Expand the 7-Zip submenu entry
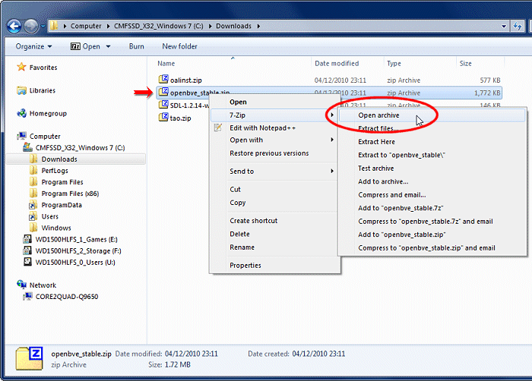 point(274,115)
